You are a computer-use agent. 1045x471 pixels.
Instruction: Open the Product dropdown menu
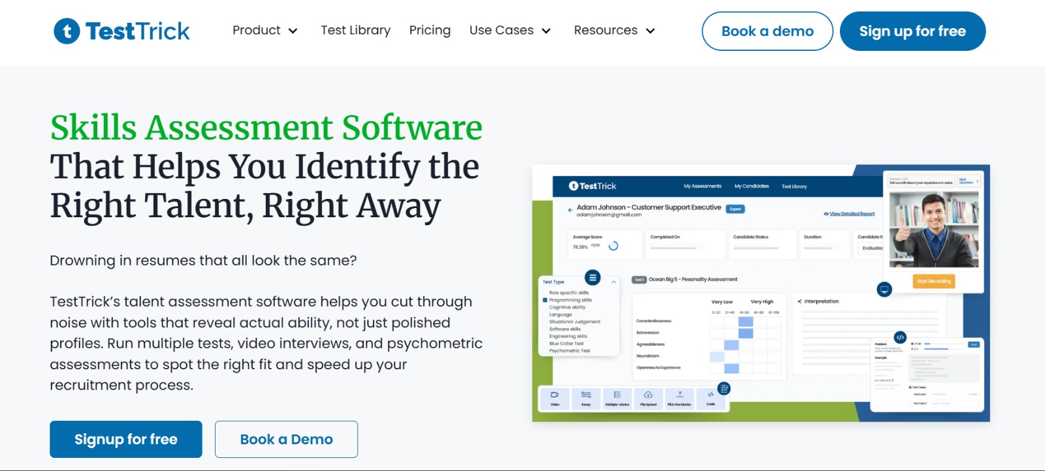pyautogui.click(x=265, y=30)
